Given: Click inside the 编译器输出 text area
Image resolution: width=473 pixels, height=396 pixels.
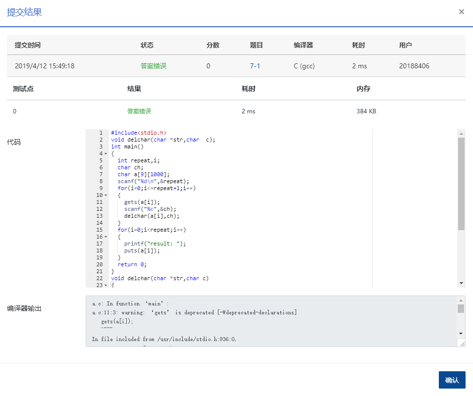Looking at the screenshot, I should (x=271, y=321).
